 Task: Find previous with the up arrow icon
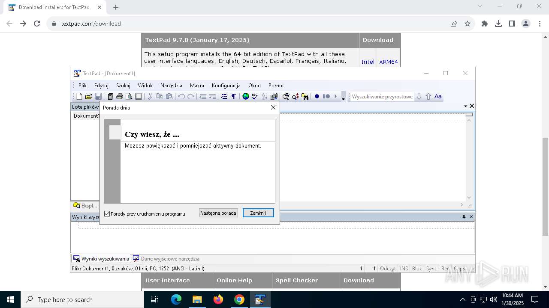tap(428, 96)
